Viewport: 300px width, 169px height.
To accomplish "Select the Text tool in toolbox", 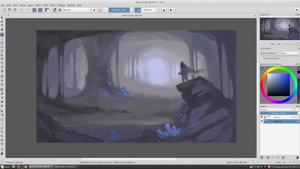I will tap(2, 26).
